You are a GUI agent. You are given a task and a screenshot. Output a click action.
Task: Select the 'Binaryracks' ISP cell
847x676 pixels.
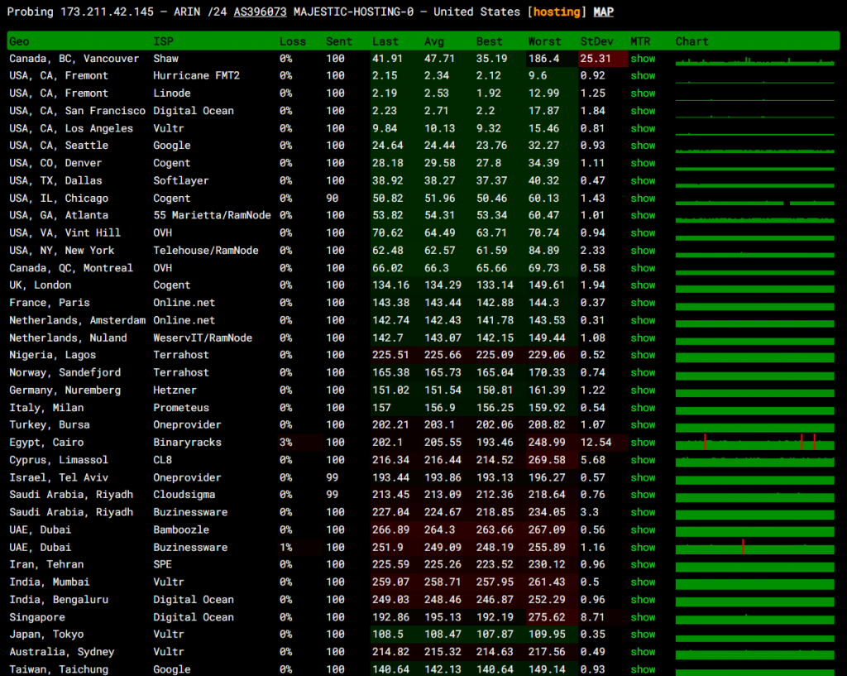click(187, 443)
